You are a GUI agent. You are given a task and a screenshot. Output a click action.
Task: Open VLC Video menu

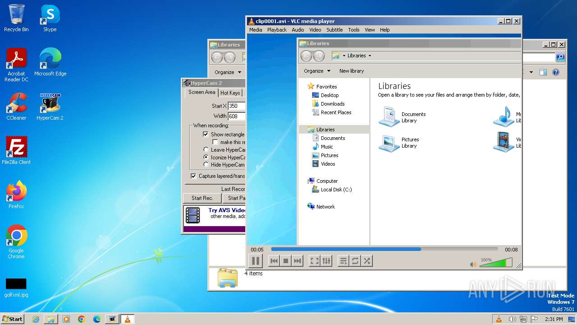pyautogui.click(x=315, y=30)
